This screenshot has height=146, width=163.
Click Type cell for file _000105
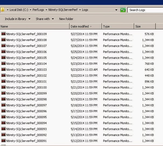pyautogui.click(x=118, y=58)
